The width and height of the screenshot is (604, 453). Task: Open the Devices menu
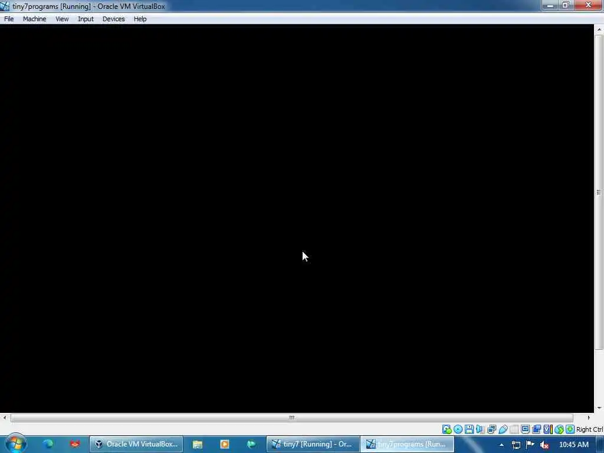[x=113, y=19]
